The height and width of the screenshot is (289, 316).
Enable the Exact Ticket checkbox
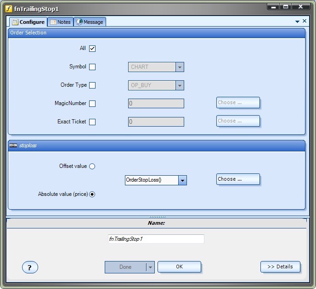click(92, 122)
